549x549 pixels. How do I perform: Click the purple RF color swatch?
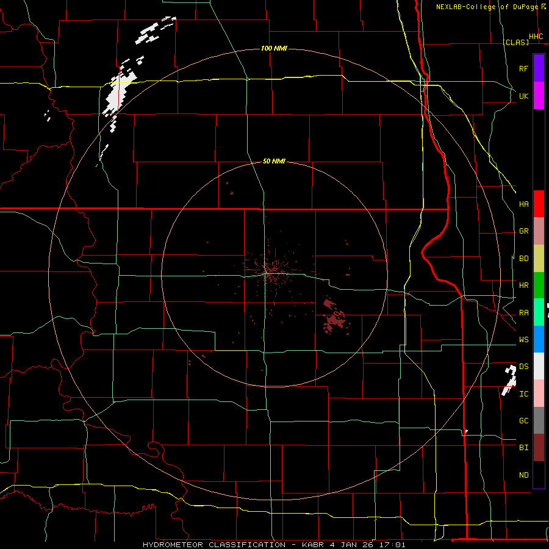click(539, 68)
